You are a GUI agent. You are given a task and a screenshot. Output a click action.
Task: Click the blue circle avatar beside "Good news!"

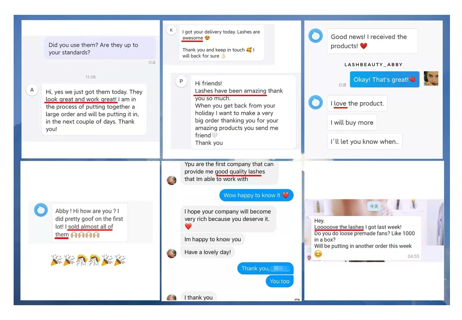point(316,36)
